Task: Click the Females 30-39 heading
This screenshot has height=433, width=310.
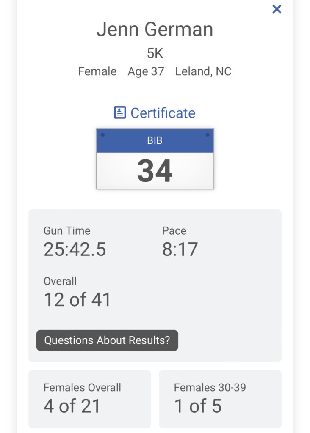Action: point(210,387)
